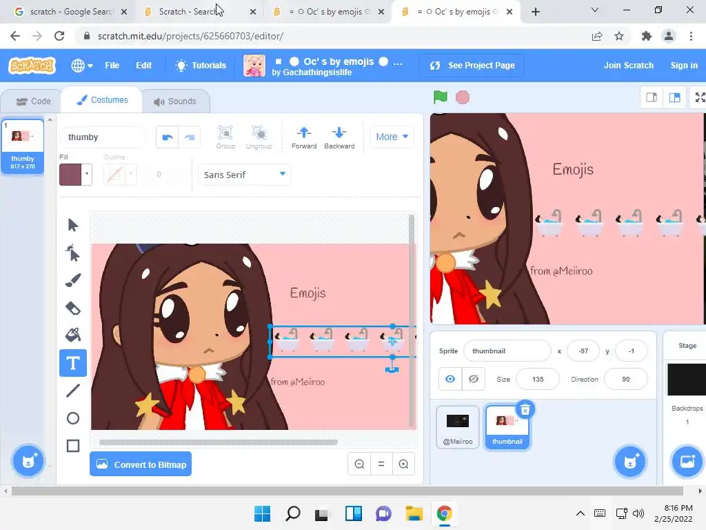
Task: Click the Redo arrow button
Action: click(190, 137)
